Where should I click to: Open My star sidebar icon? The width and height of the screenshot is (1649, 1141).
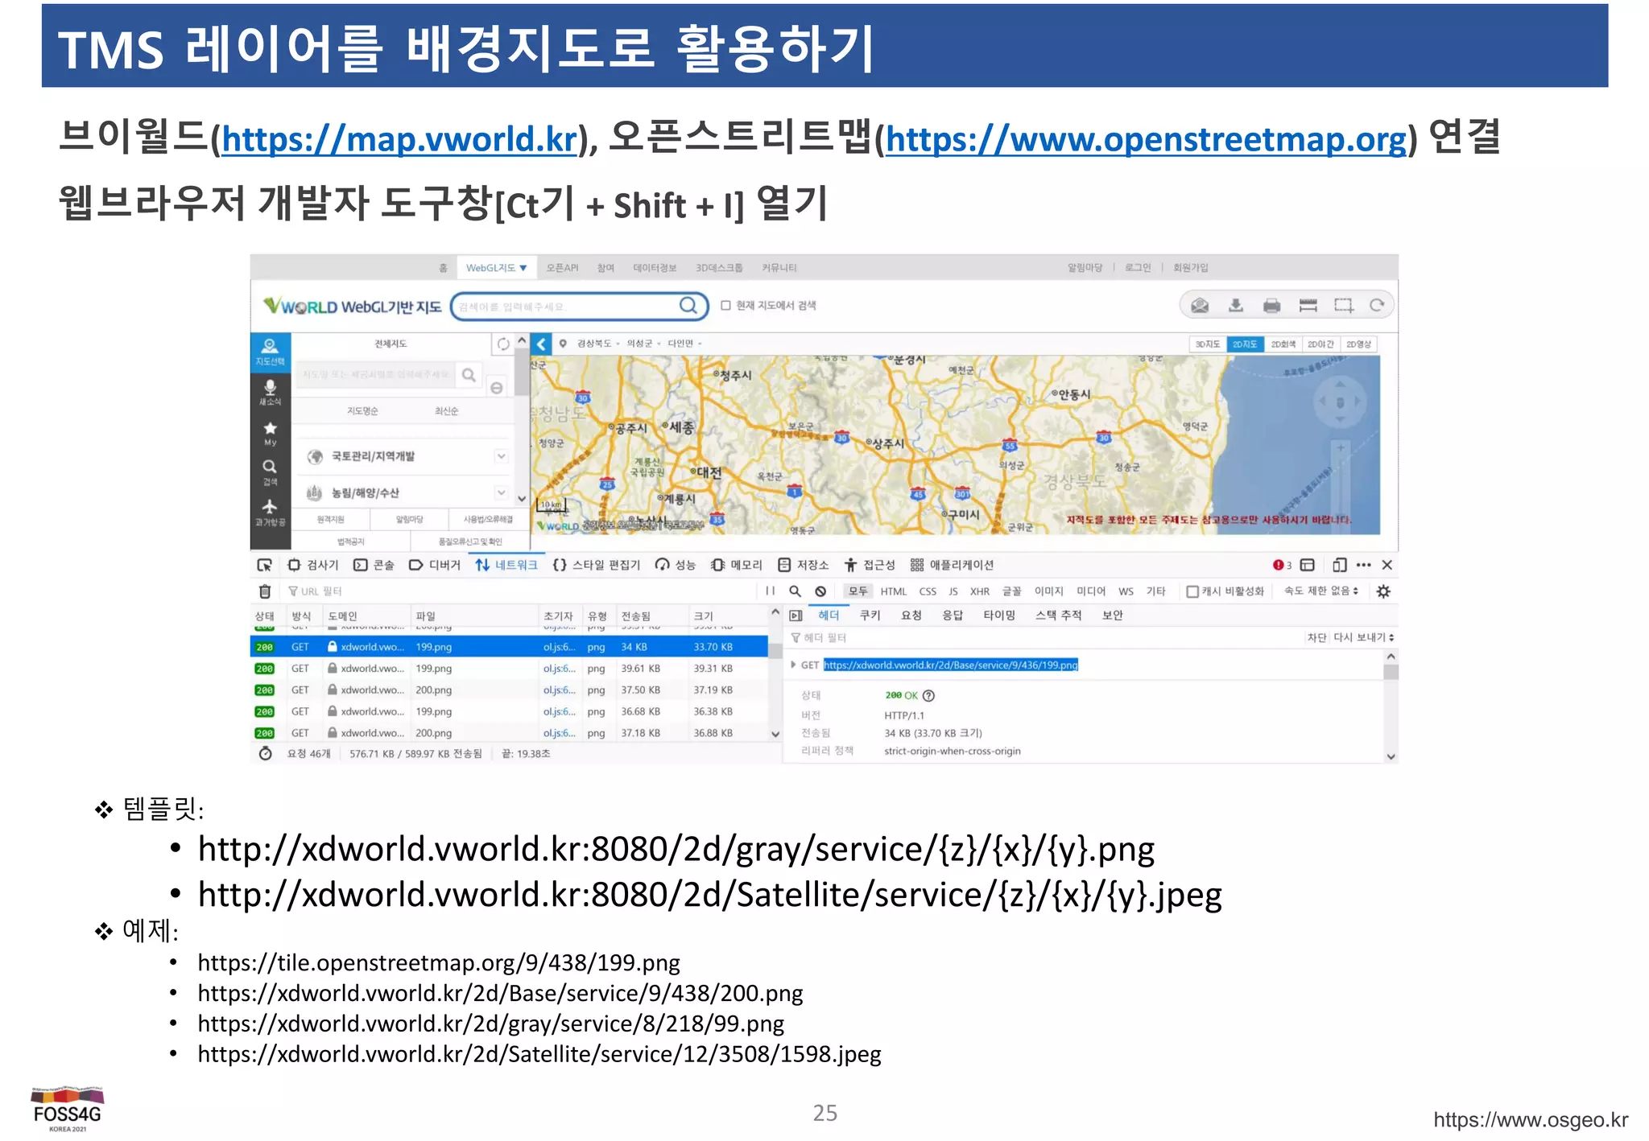[x=270, y=433]
